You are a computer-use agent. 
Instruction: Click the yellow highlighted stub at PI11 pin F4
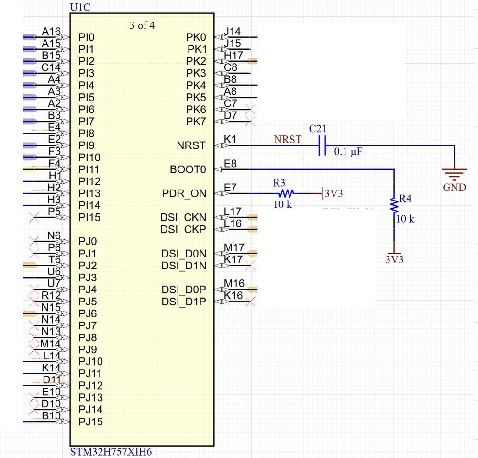click(x=30, y=169)
